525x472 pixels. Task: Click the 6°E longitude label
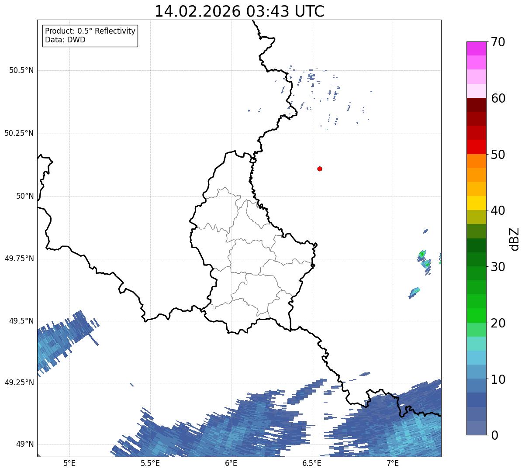pos(231,463)
